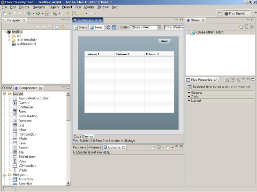
Task: Open testflex.mxml in Navigator
Action: coord(26,44)
